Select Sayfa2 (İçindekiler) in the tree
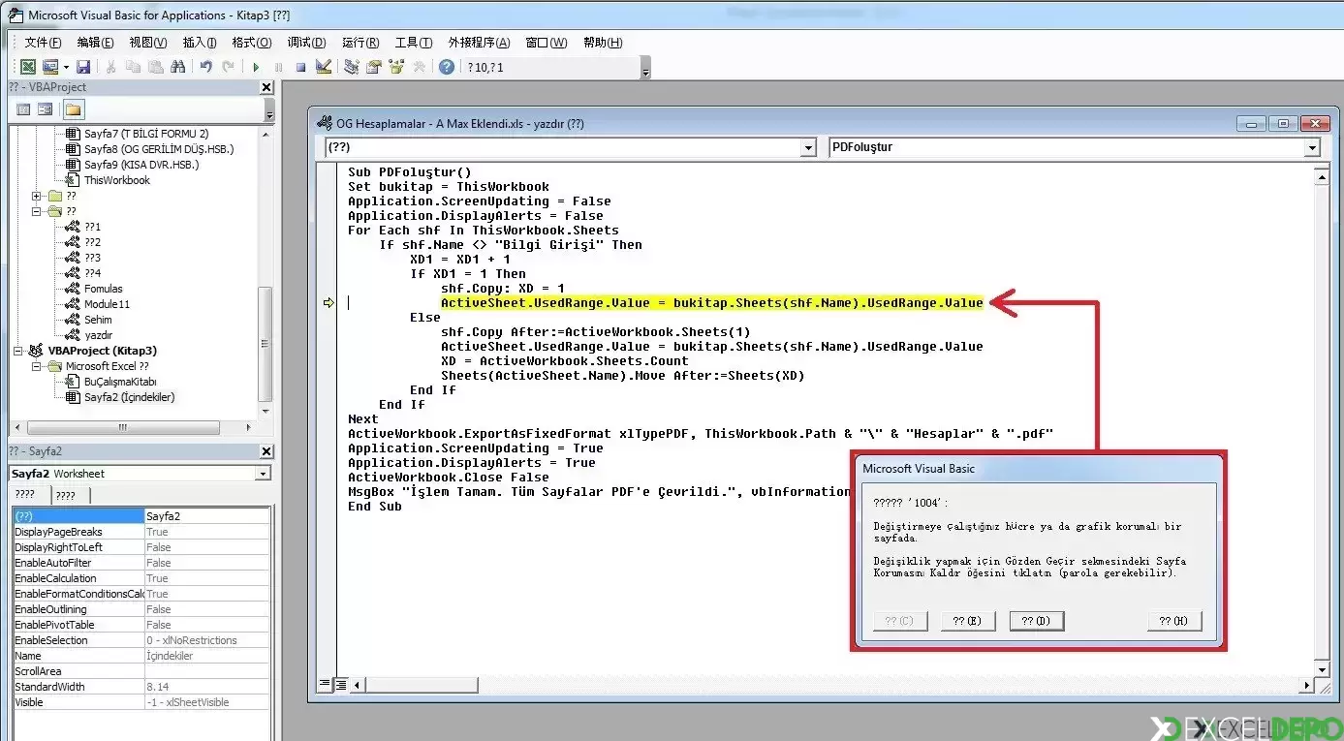Screen dimensions: 1344x741 click(129, 397)
